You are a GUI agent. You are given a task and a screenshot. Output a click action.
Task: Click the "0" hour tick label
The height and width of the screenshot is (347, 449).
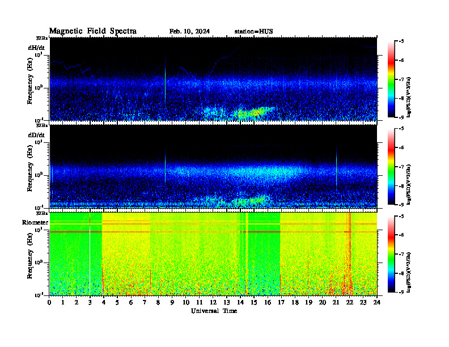(x=49, y=302)
